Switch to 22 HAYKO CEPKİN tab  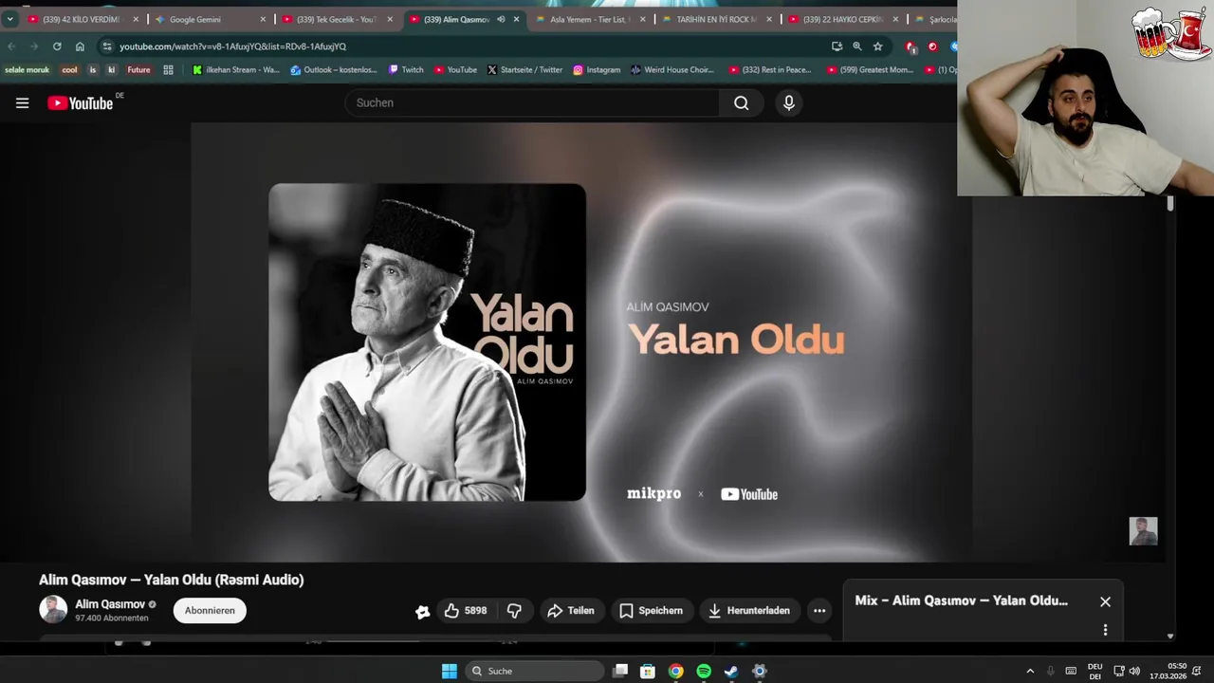(842, 19)
